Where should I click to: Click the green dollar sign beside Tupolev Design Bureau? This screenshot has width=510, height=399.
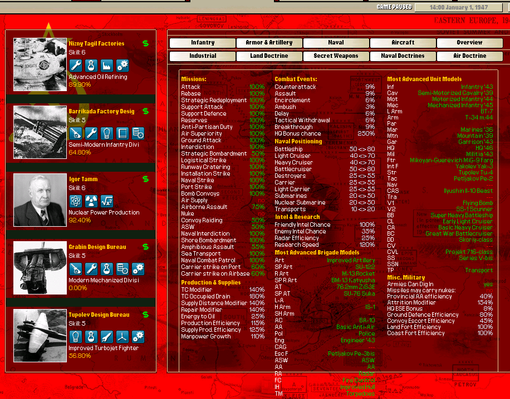click(x=145, y=315)
